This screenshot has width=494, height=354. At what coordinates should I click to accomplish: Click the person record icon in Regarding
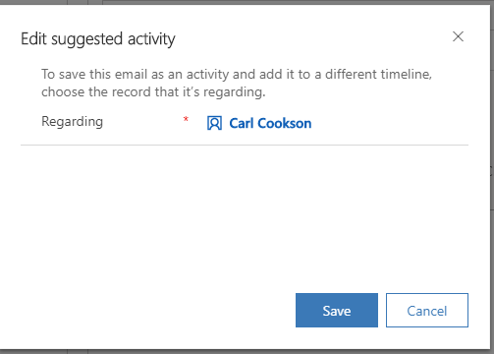coord(214,123)
